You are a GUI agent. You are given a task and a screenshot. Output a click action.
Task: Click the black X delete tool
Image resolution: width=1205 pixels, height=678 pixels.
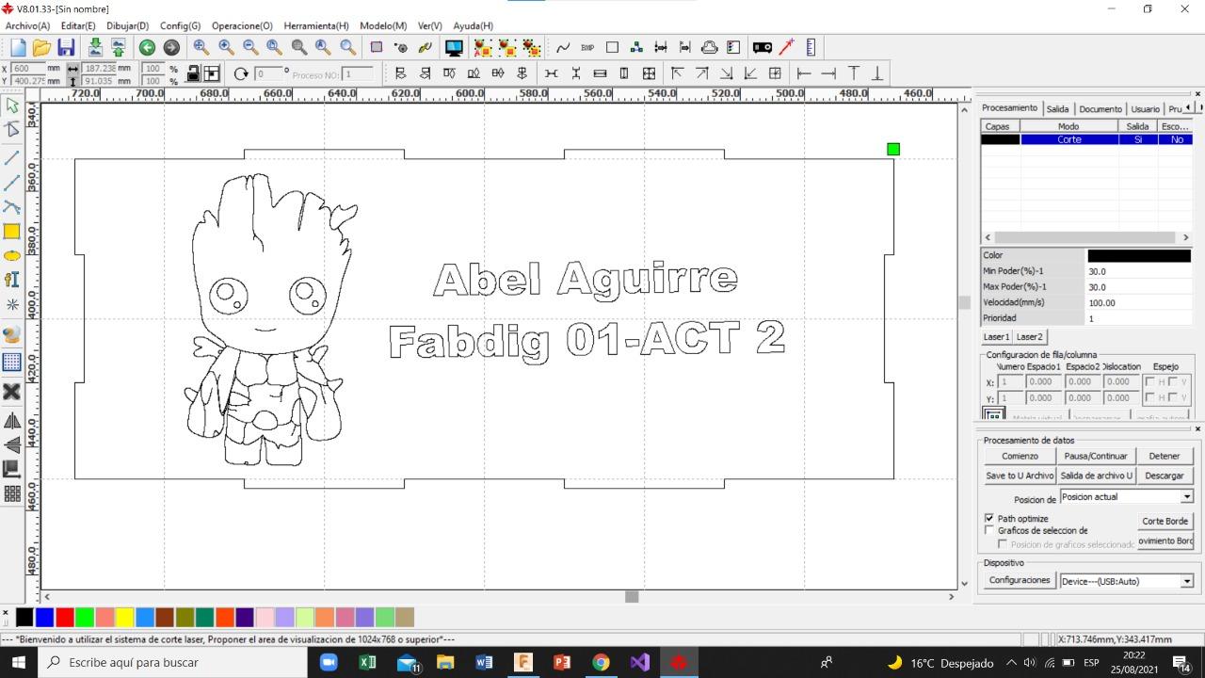[12, 391]
